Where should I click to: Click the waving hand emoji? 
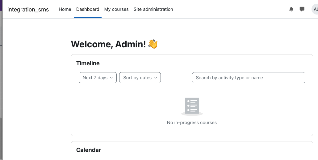pos(153,44)
